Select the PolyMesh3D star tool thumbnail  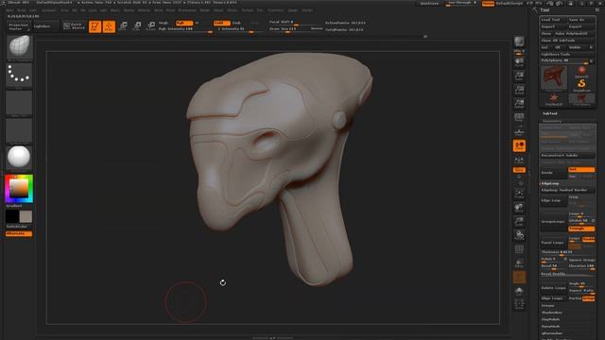tap(554, 99)
